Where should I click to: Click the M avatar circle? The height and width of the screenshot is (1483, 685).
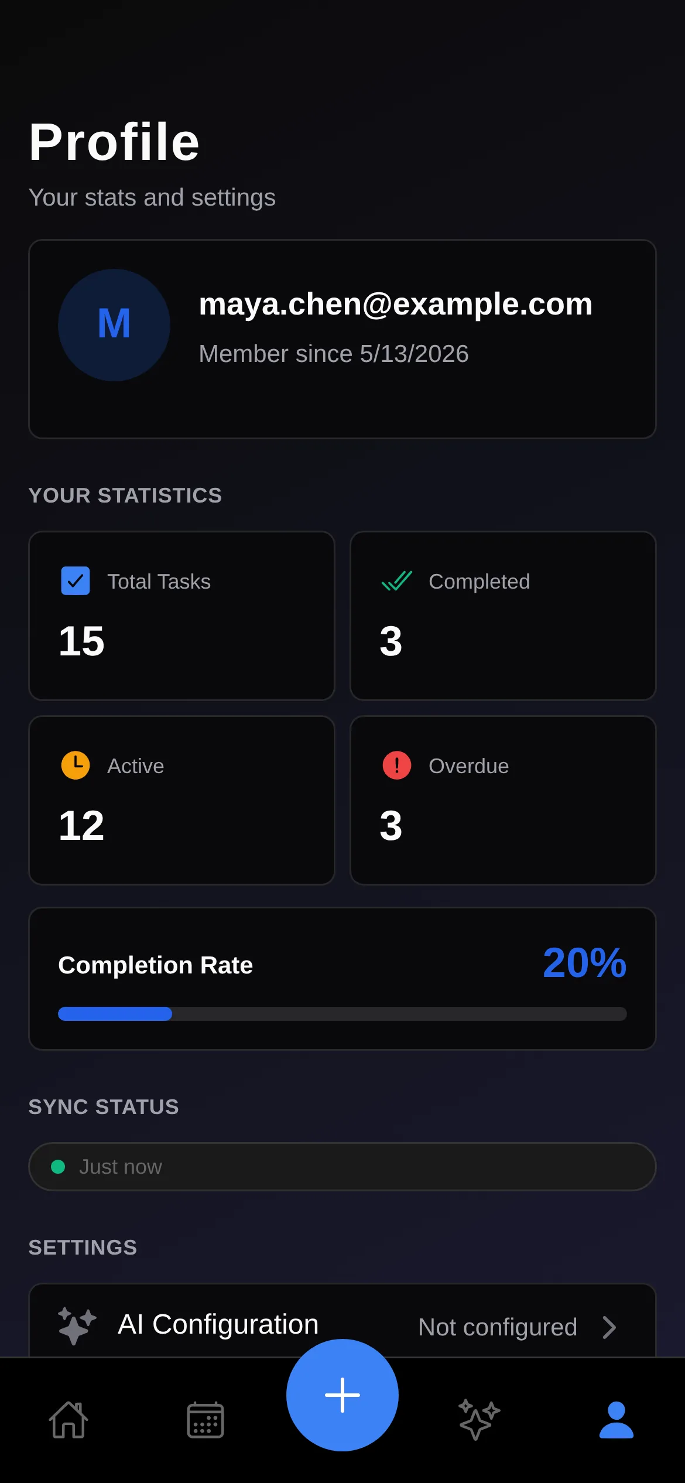point(114,325)
